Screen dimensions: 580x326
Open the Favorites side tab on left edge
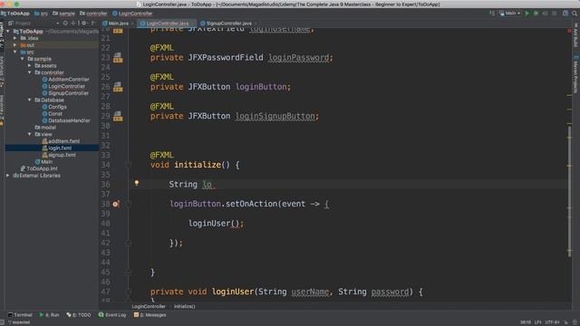point(2,110)
